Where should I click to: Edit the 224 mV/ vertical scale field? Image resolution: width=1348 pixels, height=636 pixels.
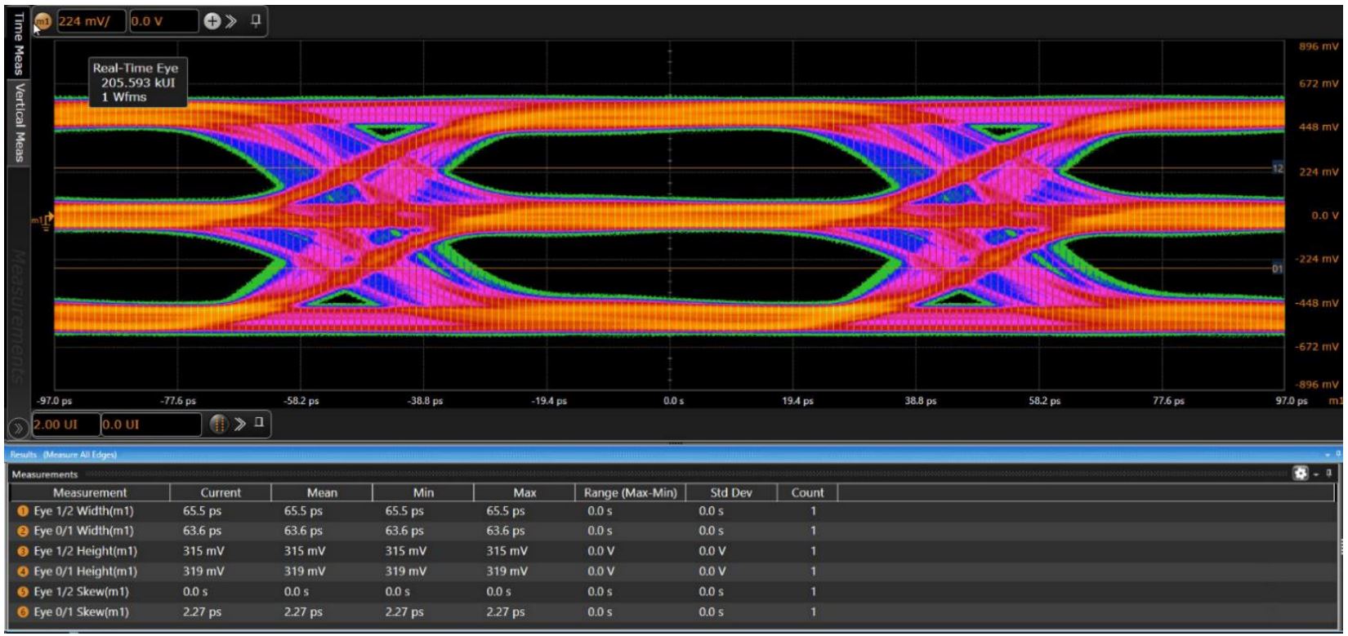click(x=90, y=22)
